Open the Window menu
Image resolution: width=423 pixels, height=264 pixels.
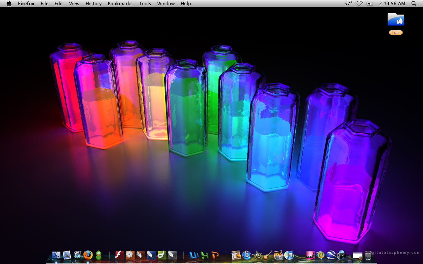click(x=166, y=4)
